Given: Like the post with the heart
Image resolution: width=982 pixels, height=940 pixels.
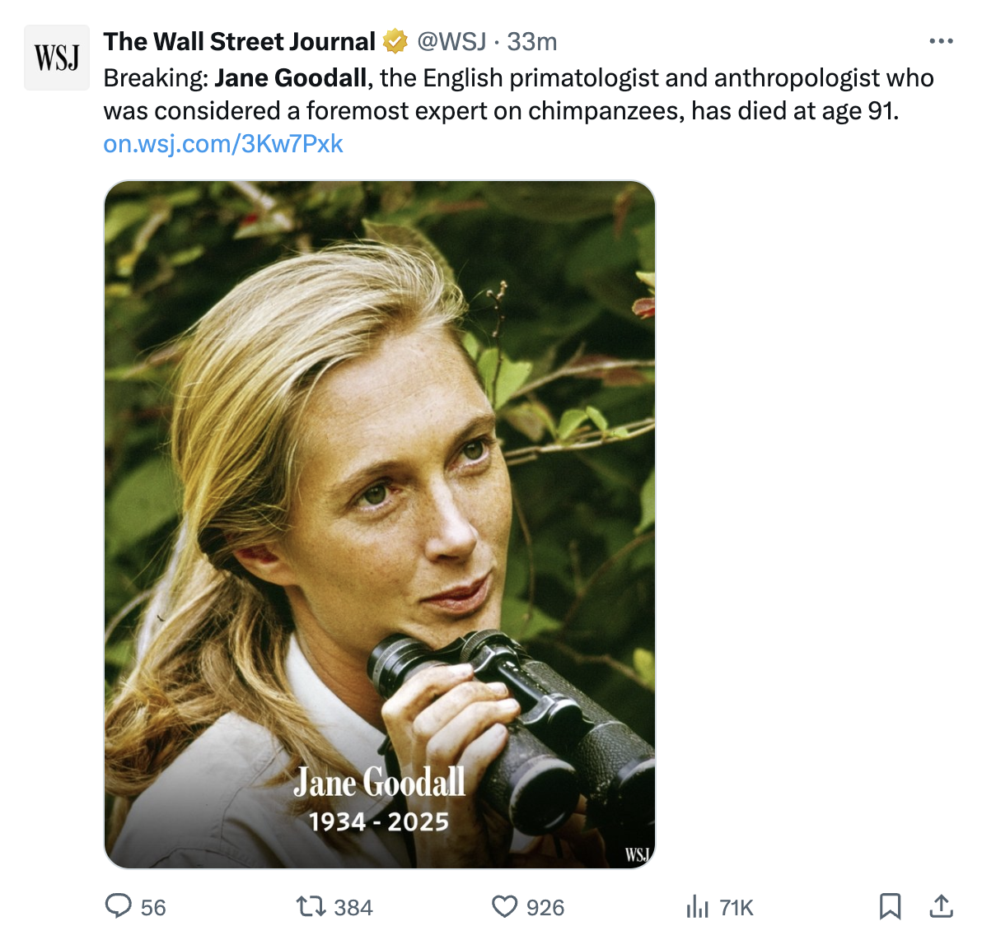Looking at the screenshot, I should tap(504, 906).
